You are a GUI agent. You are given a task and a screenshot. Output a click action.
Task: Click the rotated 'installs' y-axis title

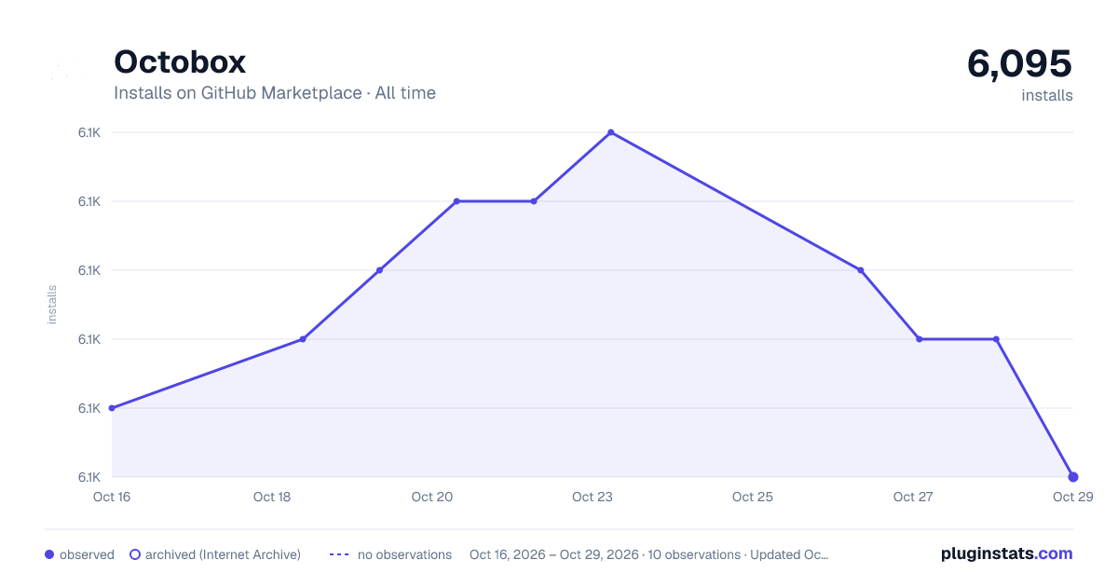pyautogui.click(x=52, y=305)
